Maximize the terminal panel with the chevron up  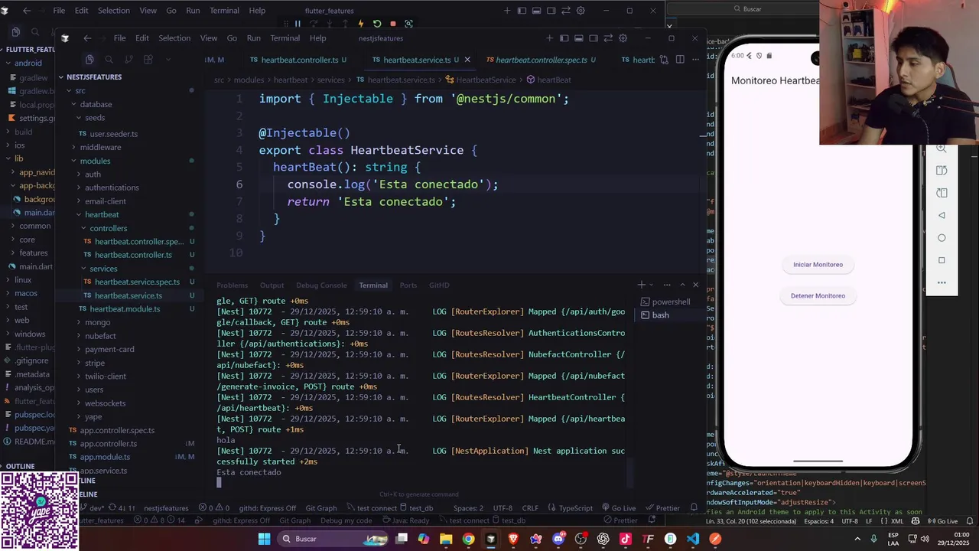coord(682,285)
